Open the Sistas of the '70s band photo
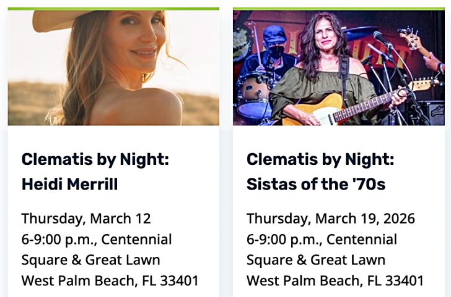The width and height of the screenshot is (451, 297). pos(338,68)
